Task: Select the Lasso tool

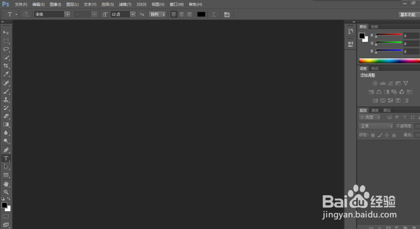Action: point(6,49)
